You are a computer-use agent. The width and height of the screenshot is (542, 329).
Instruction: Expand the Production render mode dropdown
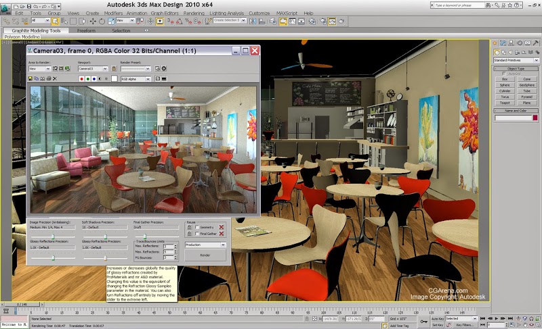pyautogui.click(x=205, y=245)
